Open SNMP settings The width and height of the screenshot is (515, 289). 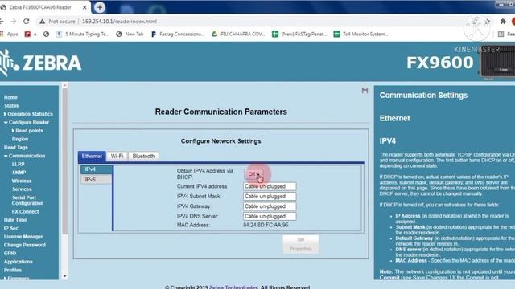(19, 173)
